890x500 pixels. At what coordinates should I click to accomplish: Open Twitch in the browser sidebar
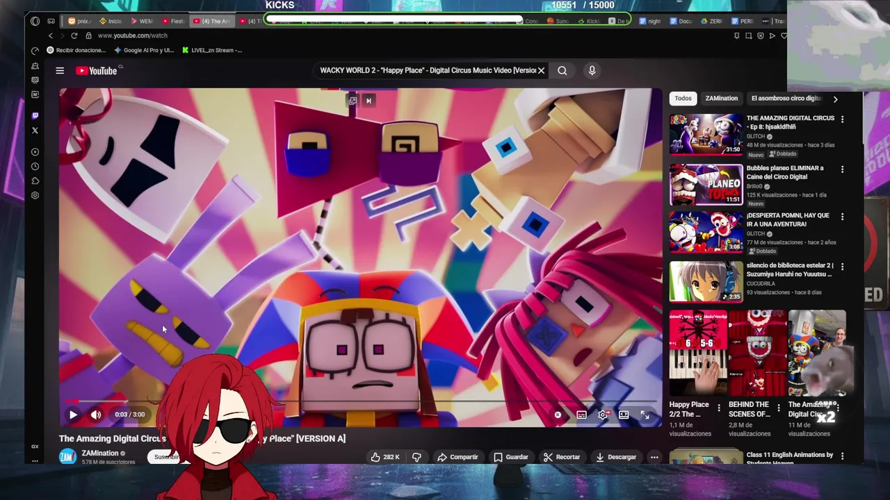coord(35,115)
